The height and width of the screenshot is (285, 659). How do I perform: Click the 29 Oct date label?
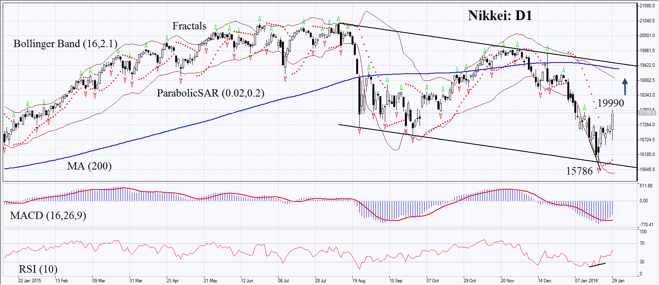pos(469,281)
